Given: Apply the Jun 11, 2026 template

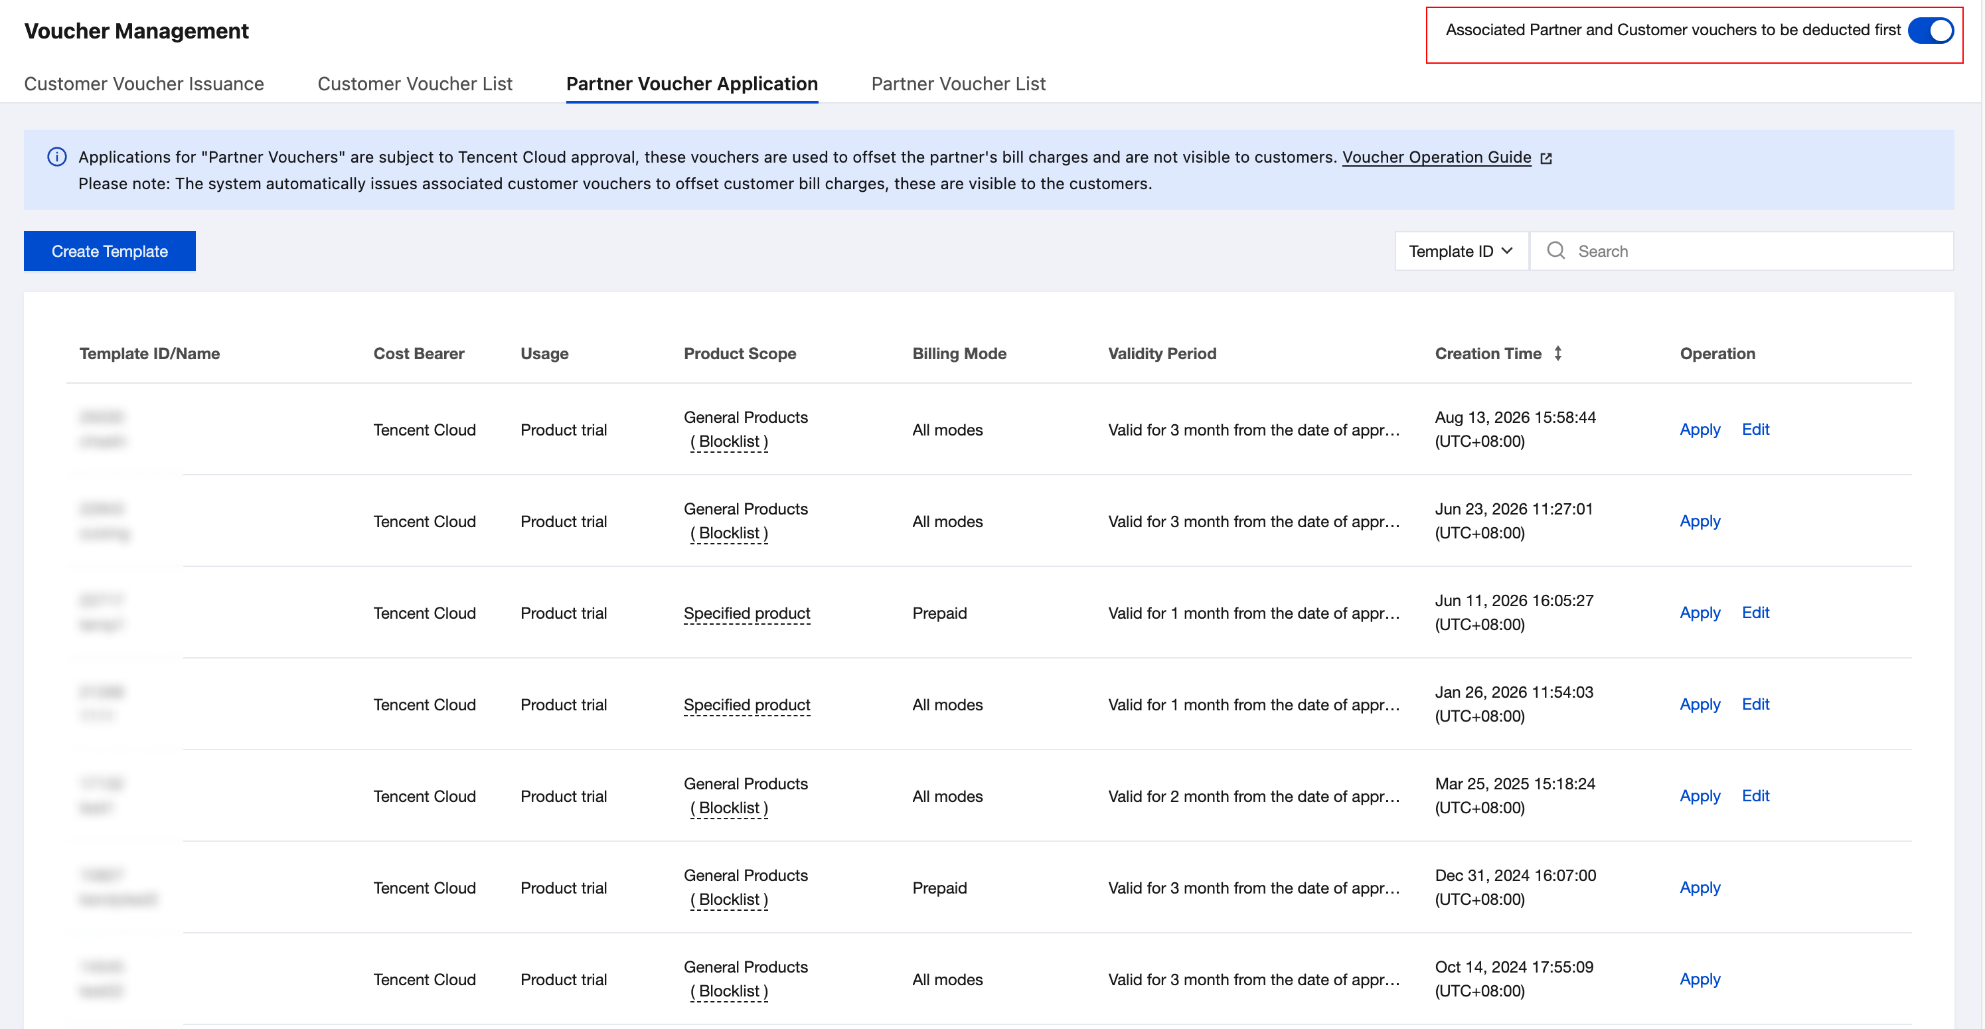Looking at the screenshot, I should [1700, 613].
